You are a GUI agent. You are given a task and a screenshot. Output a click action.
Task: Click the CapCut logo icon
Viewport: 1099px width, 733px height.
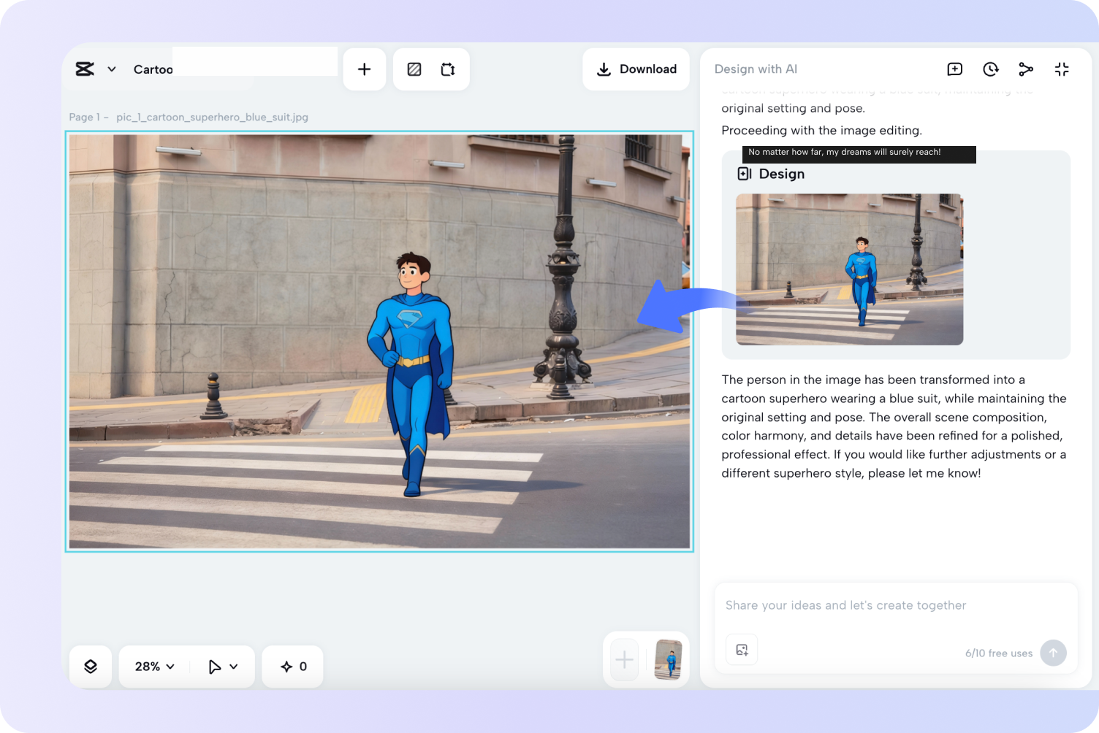(85, 69)
